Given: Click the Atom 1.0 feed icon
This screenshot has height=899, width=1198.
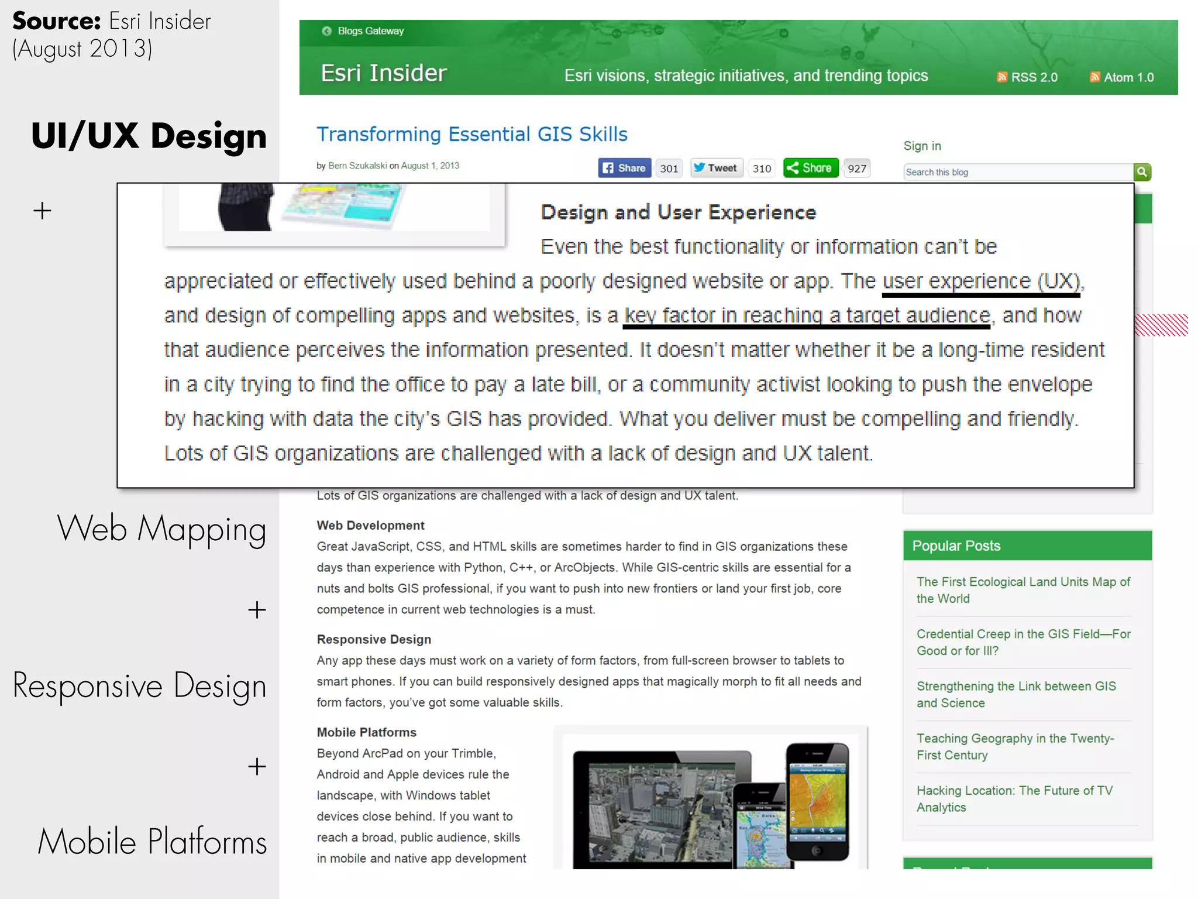Looking at the screenshot, I should pyautogui.click(x=1094, y=77).
